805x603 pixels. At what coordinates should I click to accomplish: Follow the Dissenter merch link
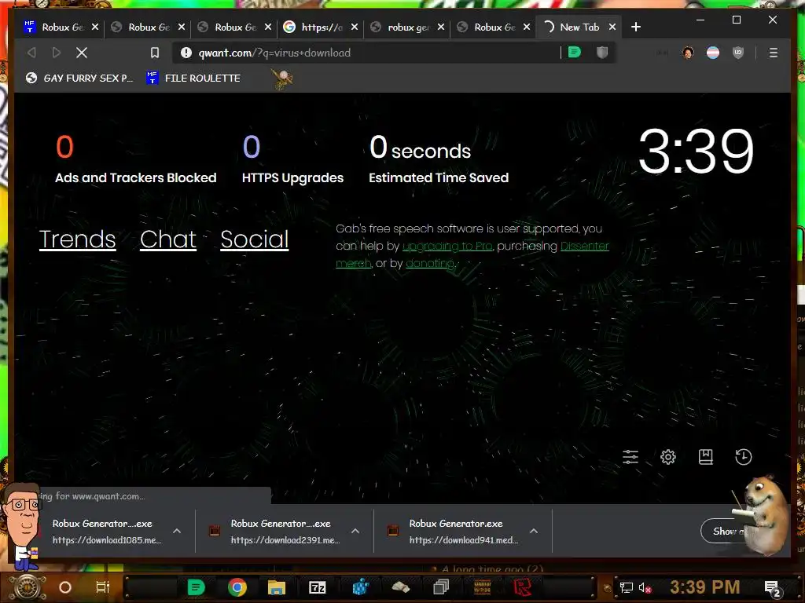click(x=584, y=246)
